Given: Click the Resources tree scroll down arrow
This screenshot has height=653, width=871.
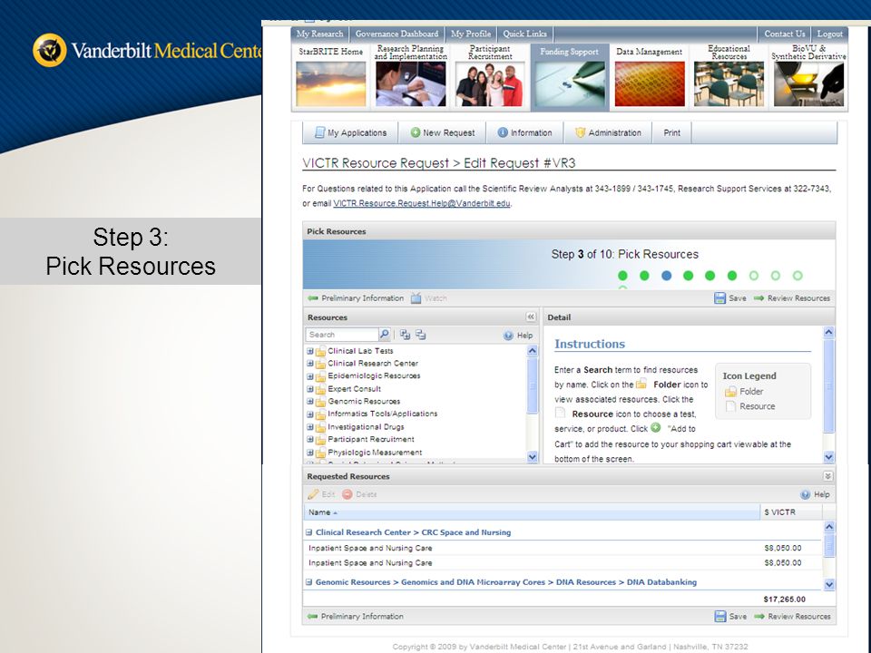Looking at the screenshot, I should click(x=533, y=457).
